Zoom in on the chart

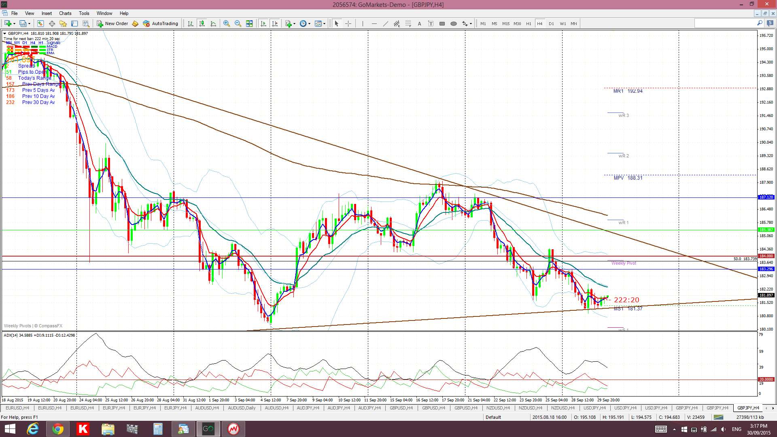pos(227,23)
